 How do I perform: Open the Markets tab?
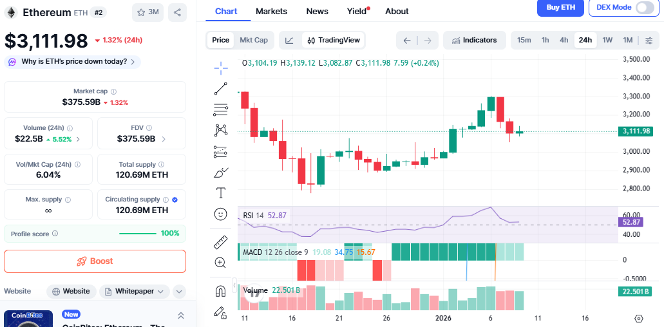point(271,11)
